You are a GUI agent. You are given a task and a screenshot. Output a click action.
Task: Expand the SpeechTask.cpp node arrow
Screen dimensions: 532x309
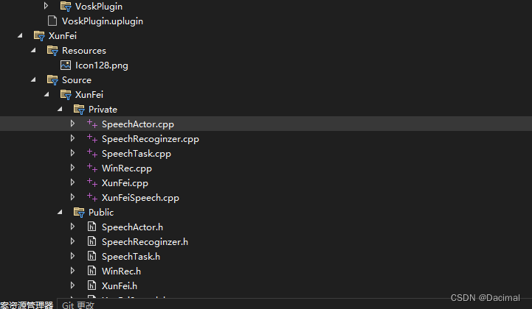click(72, 154)
